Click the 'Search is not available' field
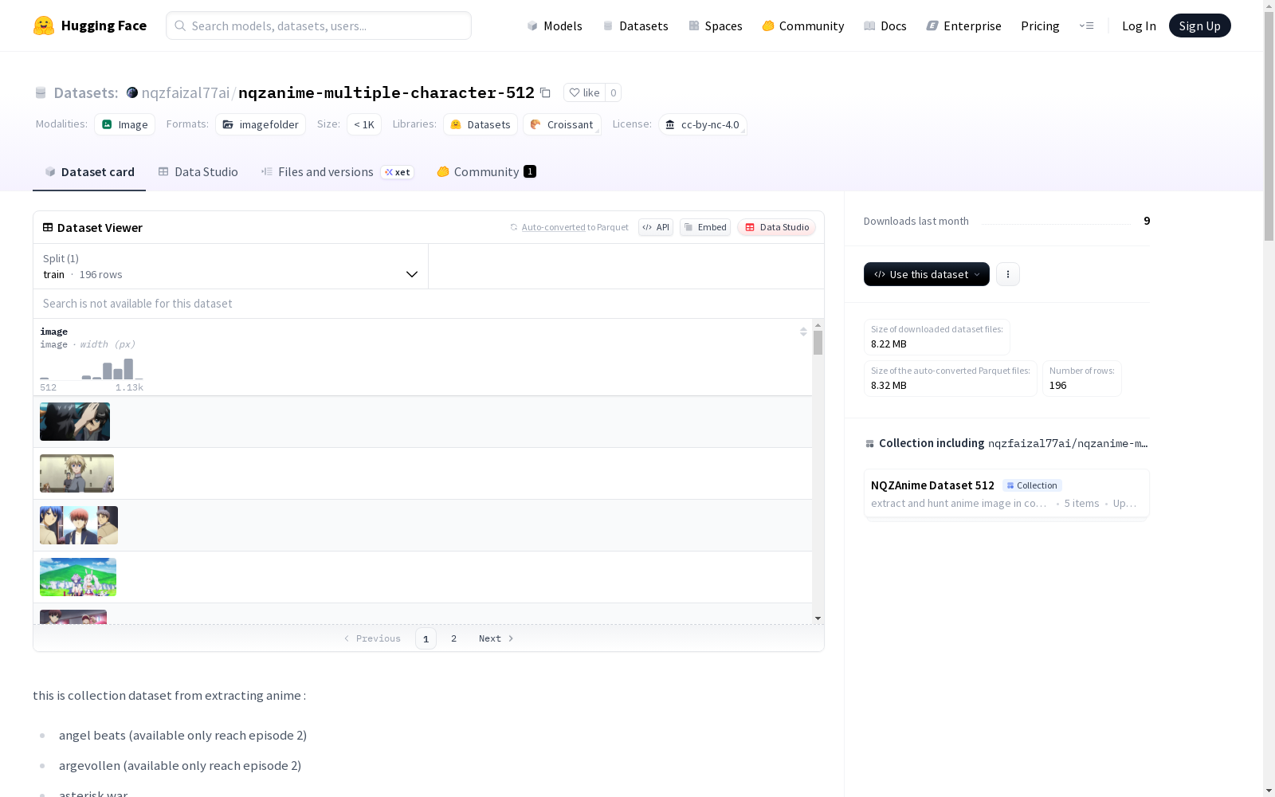This screenshot has width=1275, height=797. click(x=429, y=304)
